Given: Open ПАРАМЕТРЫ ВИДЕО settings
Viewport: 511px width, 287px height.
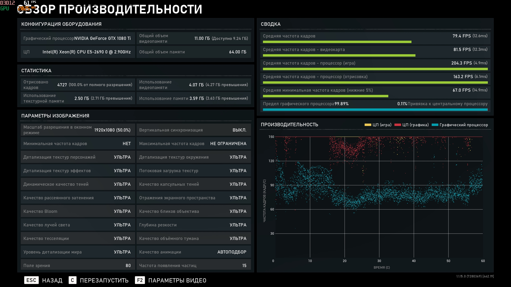Looking at the screenshot, I should click(177, 280).
